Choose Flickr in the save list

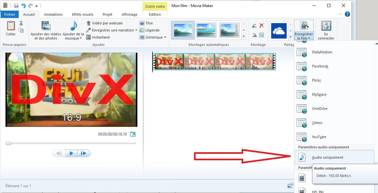334,80
